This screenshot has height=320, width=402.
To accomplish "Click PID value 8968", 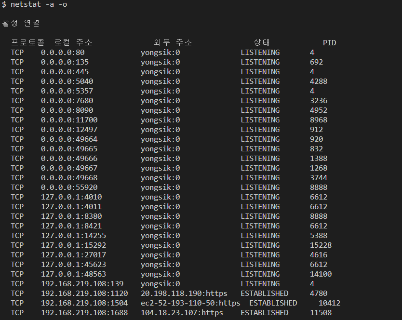I will pyautogui.click(x=319, y=120).
